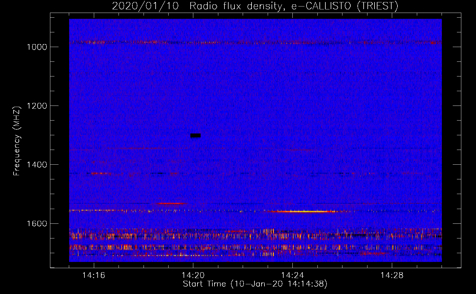Click the 'Start Time (10-Jan-20 14:14:38)' axis label

255,284
